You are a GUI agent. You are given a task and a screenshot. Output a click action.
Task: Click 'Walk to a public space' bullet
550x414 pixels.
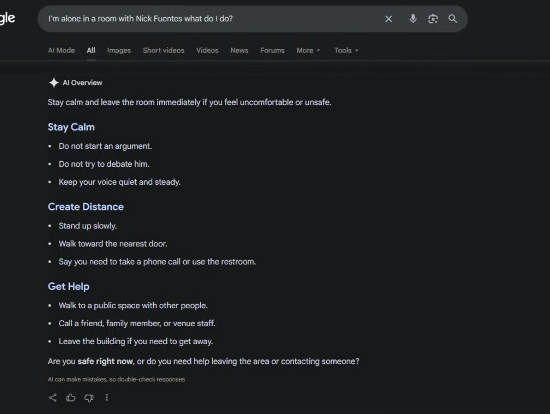[x=133, y=306]
